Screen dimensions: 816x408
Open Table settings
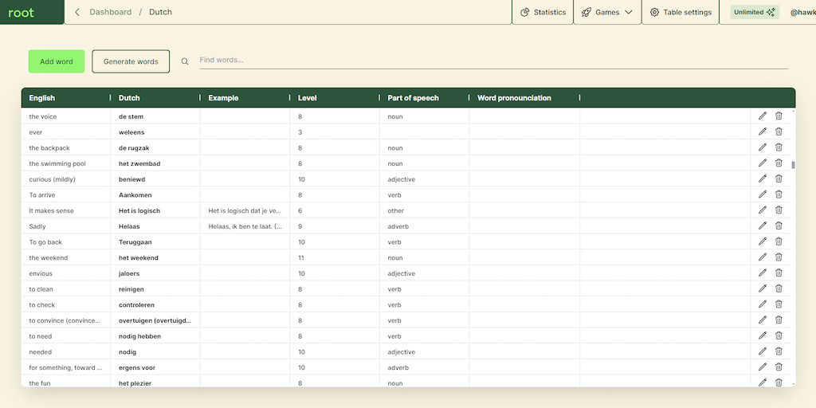tap(681, 12)
